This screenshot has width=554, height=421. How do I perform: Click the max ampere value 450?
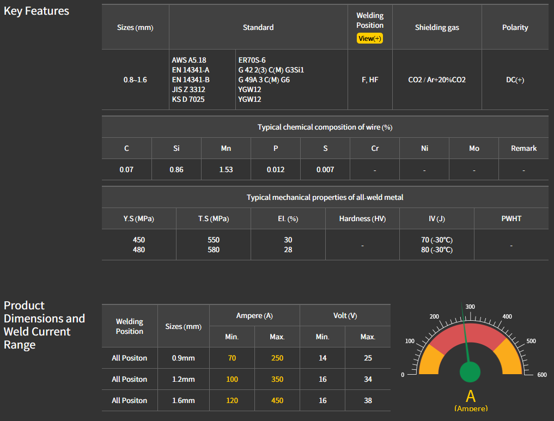(x=277, y=400)
